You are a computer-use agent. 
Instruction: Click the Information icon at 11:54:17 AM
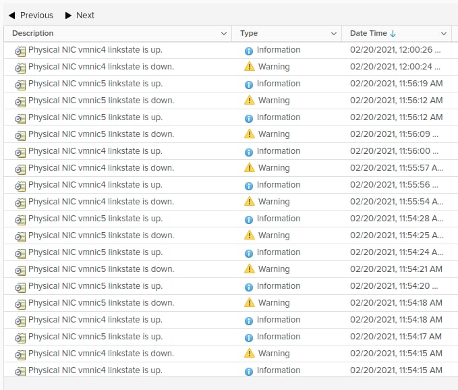coord(249,338)
